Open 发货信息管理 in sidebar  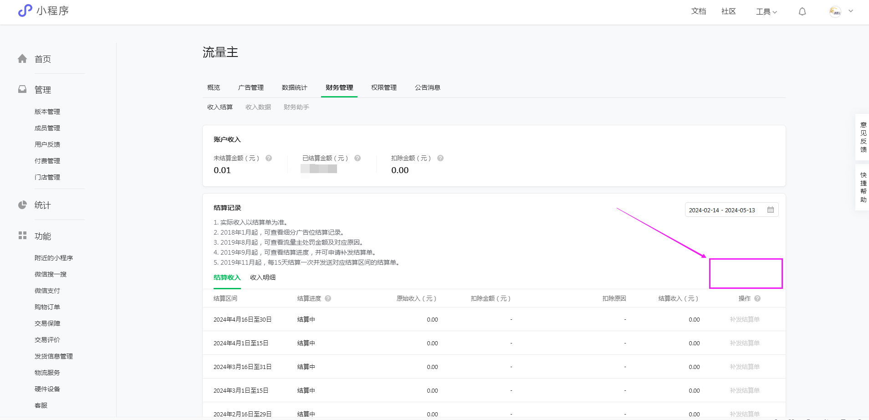[54, 356]
